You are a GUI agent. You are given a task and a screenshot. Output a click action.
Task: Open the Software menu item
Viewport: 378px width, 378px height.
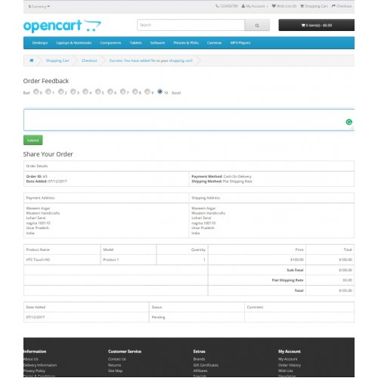(157, 43)
